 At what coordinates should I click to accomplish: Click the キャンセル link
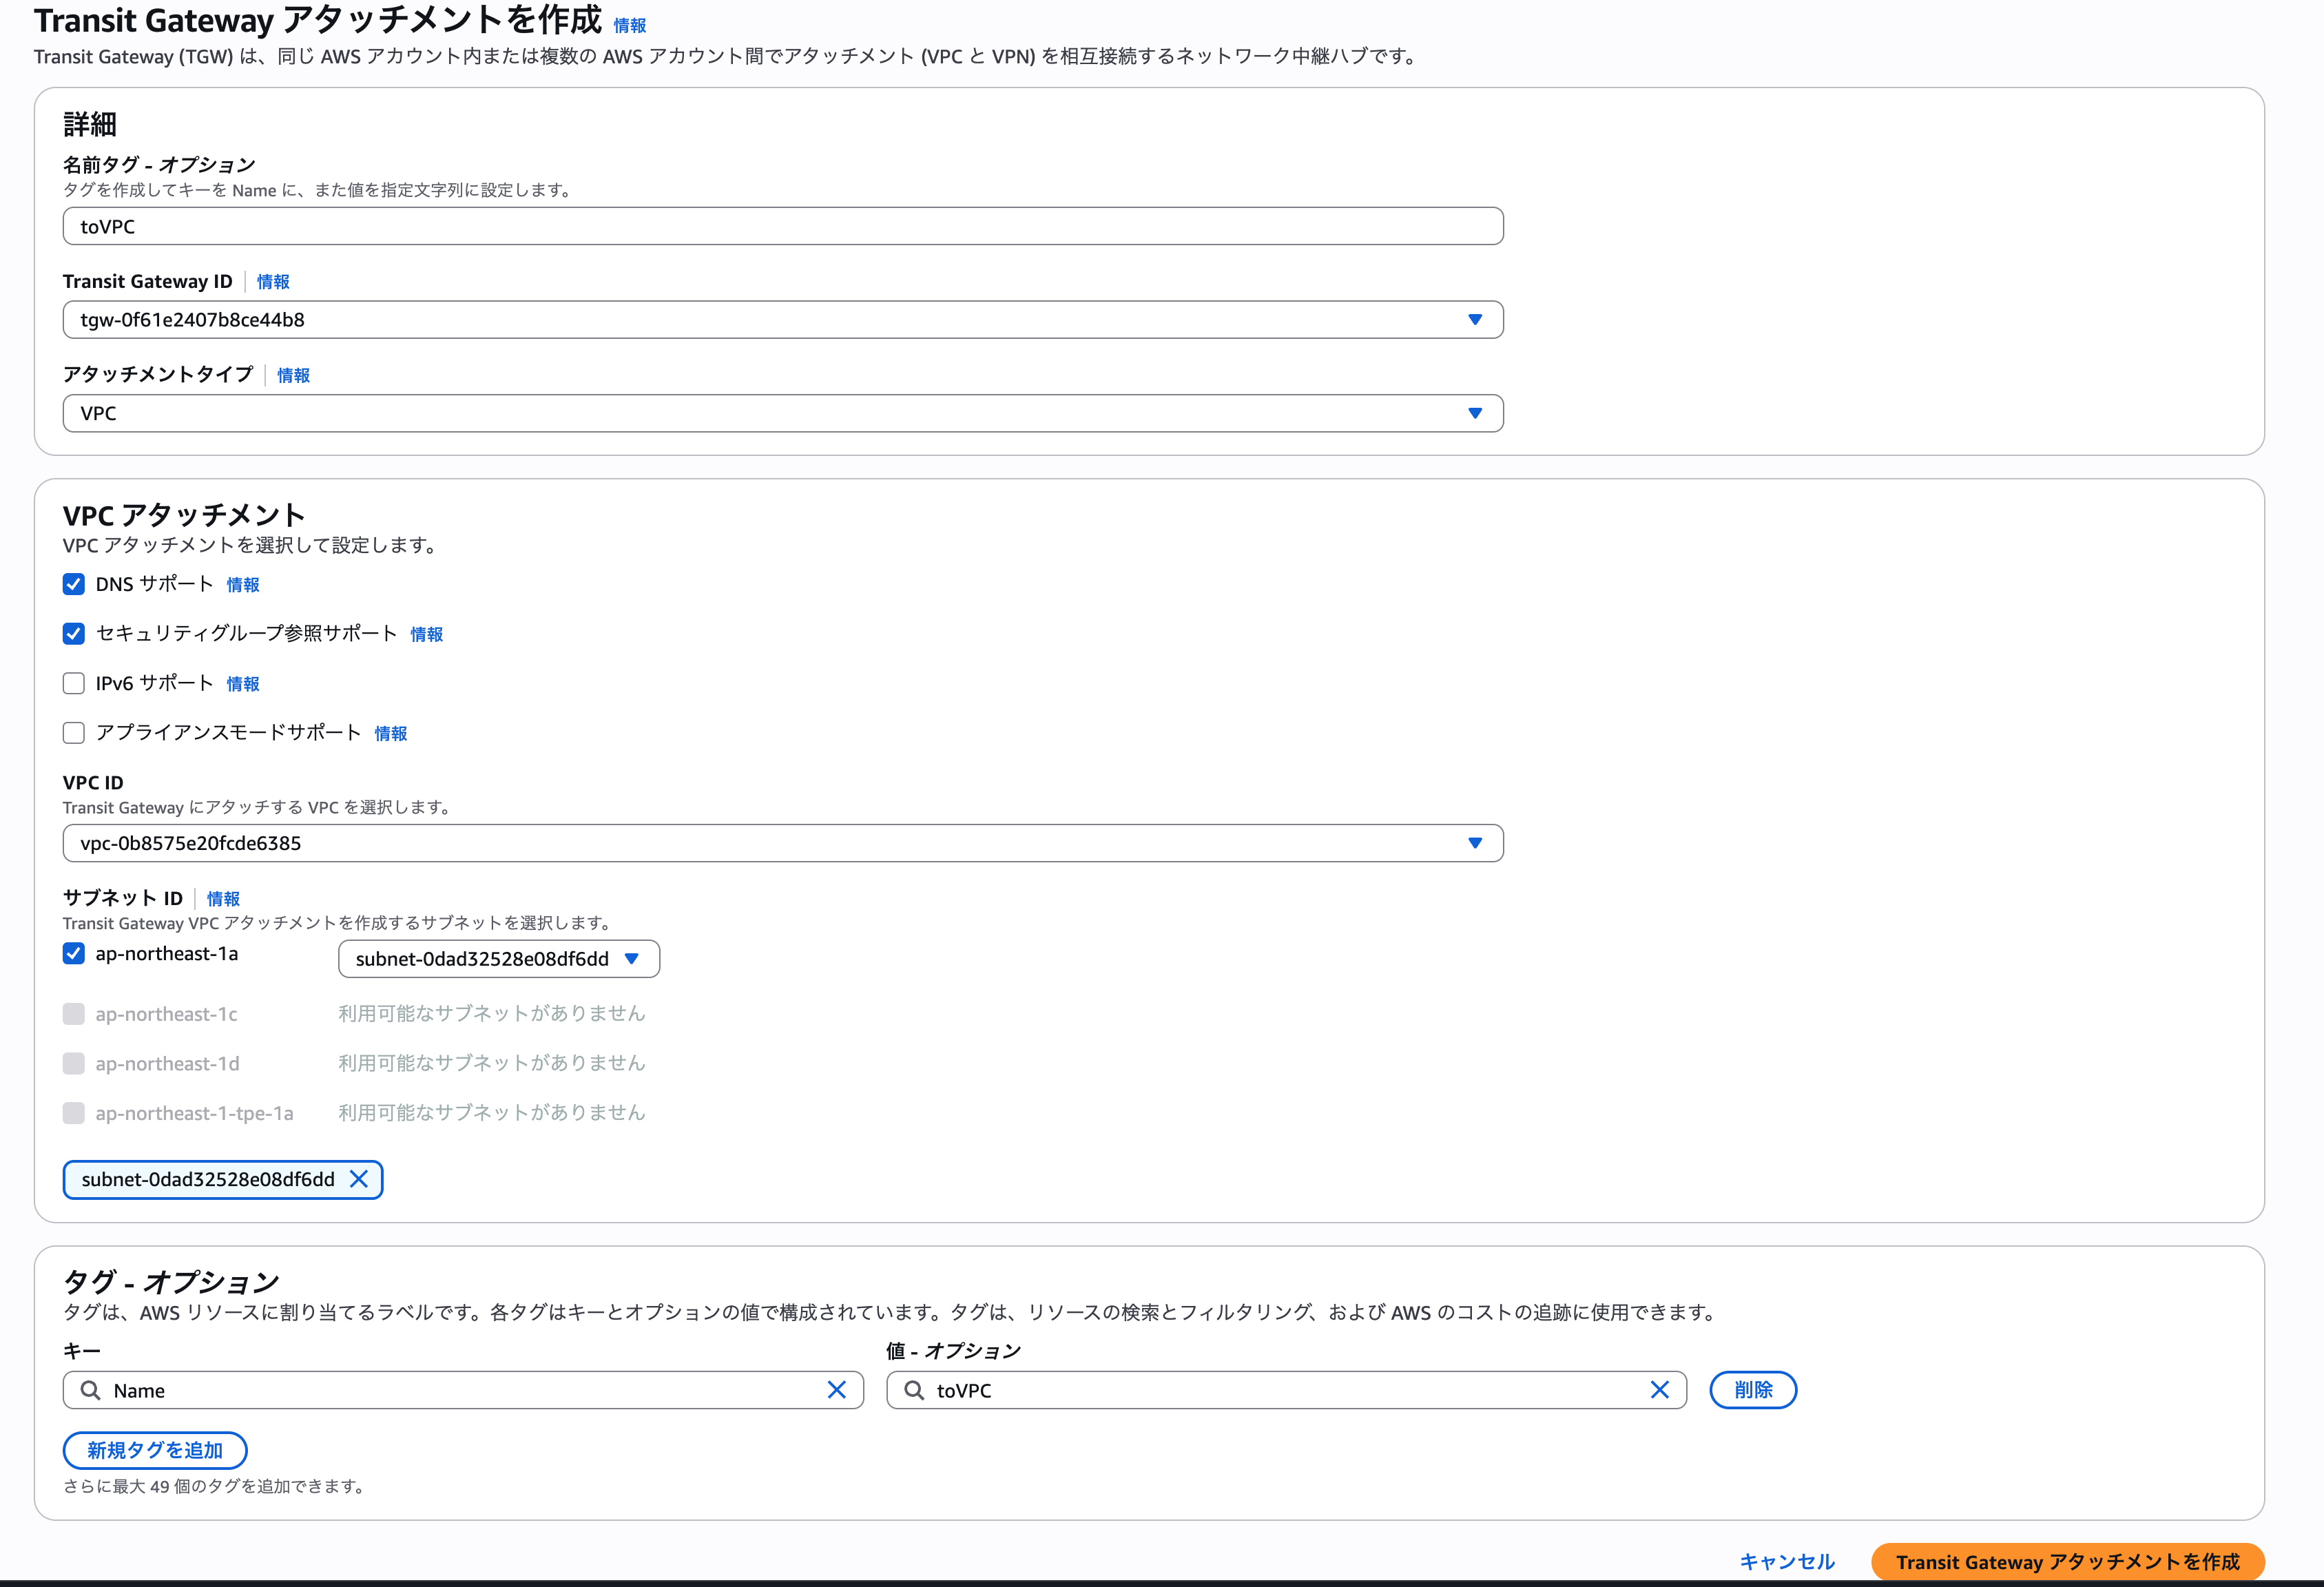tap(1787, 1562)
